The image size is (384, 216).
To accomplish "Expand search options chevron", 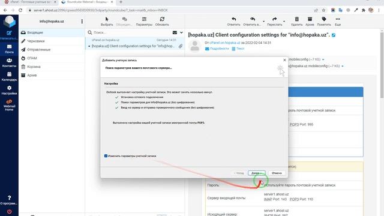I will (x=181, y=32).
